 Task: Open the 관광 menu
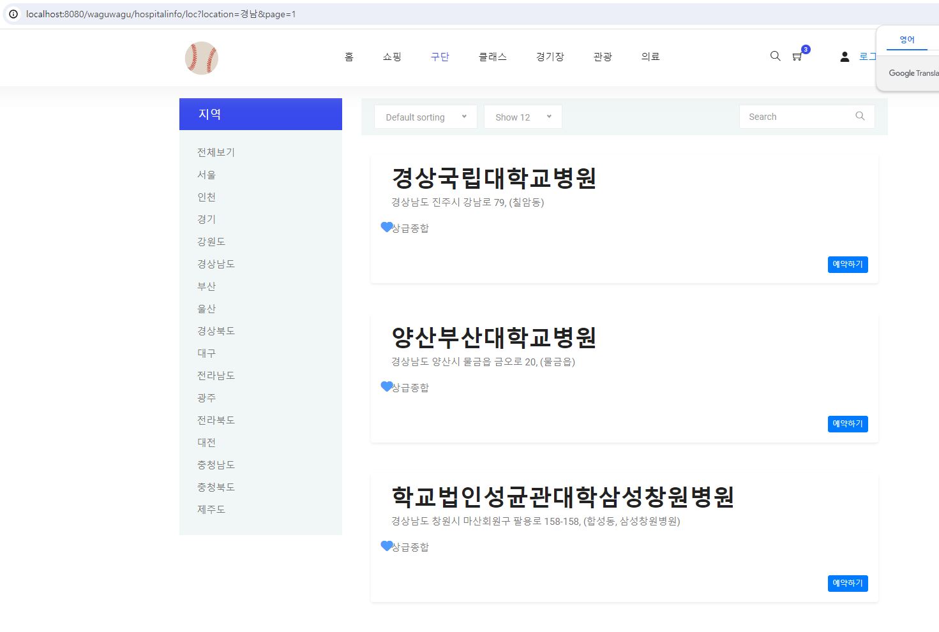[603, 57]
